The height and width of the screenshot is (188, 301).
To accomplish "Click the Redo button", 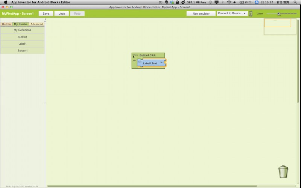I will point(78,14).
